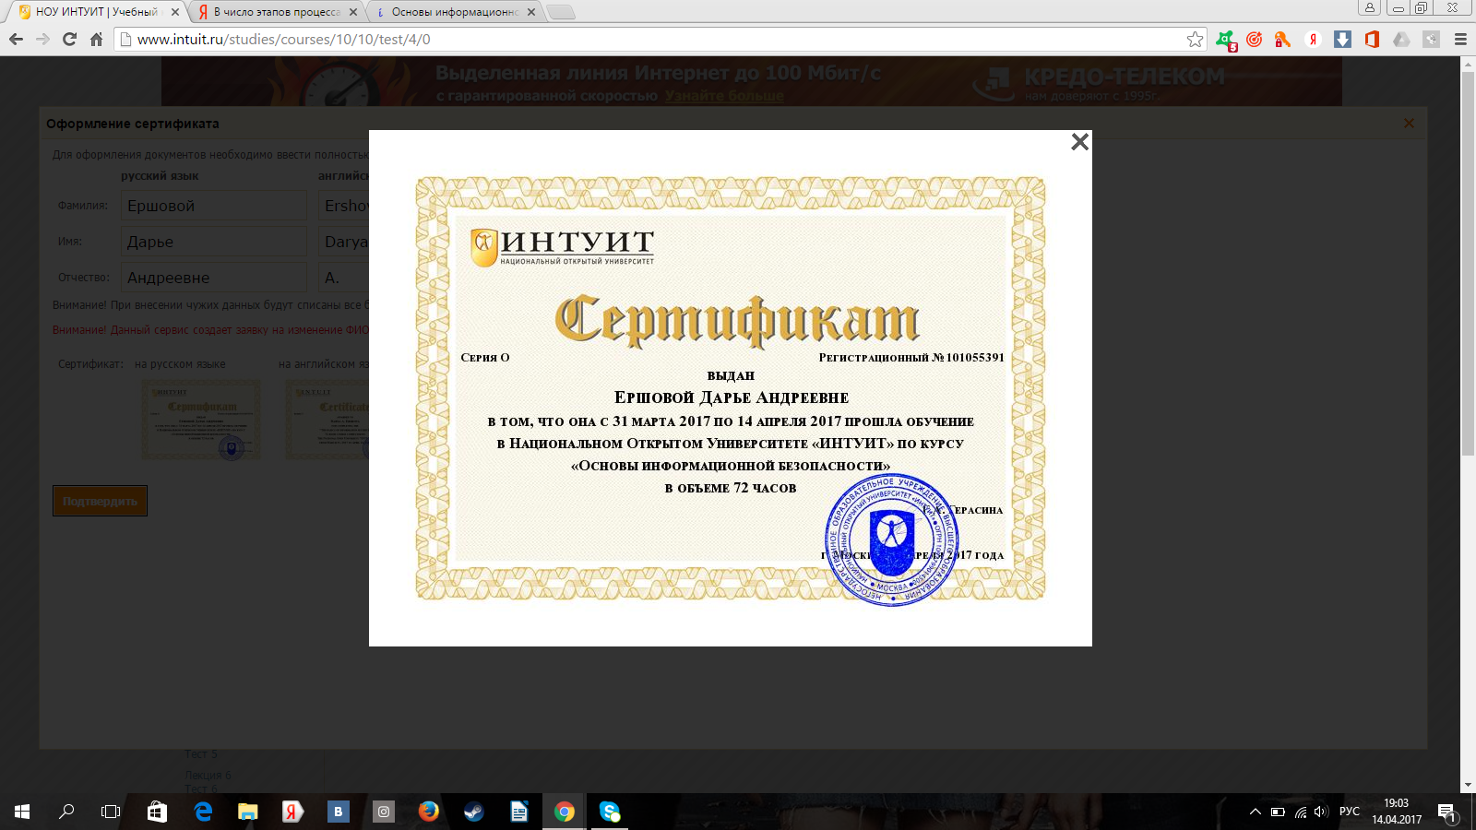Click the vertical scrollbar up arrow
1476x830 pixels.
tap(1468, 64)
